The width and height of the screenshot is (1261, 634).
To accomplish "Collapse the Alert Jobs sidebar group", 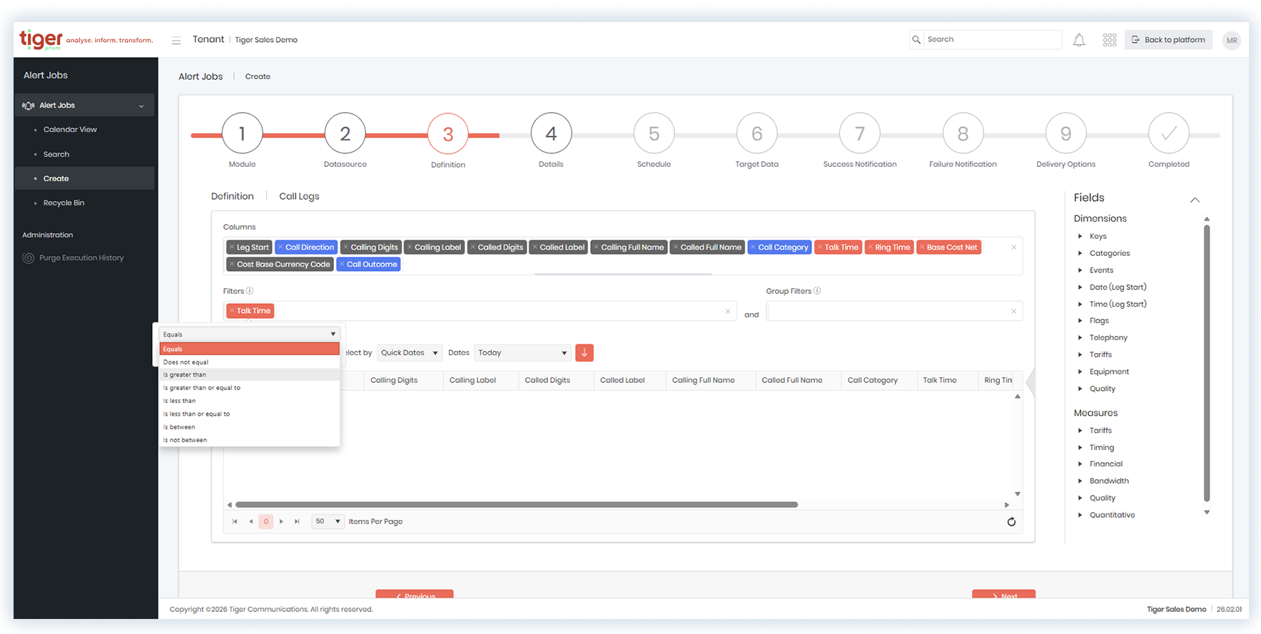I will [141, 106].
